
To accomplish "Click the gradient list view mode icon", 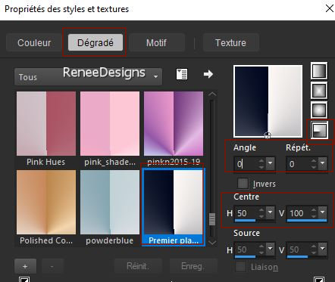I will [182, 74].
